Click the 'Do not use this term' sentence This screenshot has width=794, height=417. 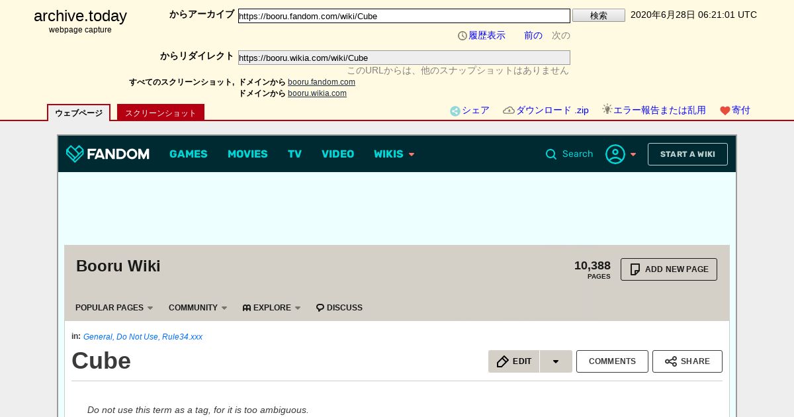click(198, 410)
